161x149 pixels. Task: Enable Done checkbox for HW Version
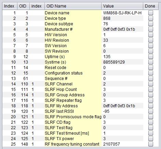151,35
